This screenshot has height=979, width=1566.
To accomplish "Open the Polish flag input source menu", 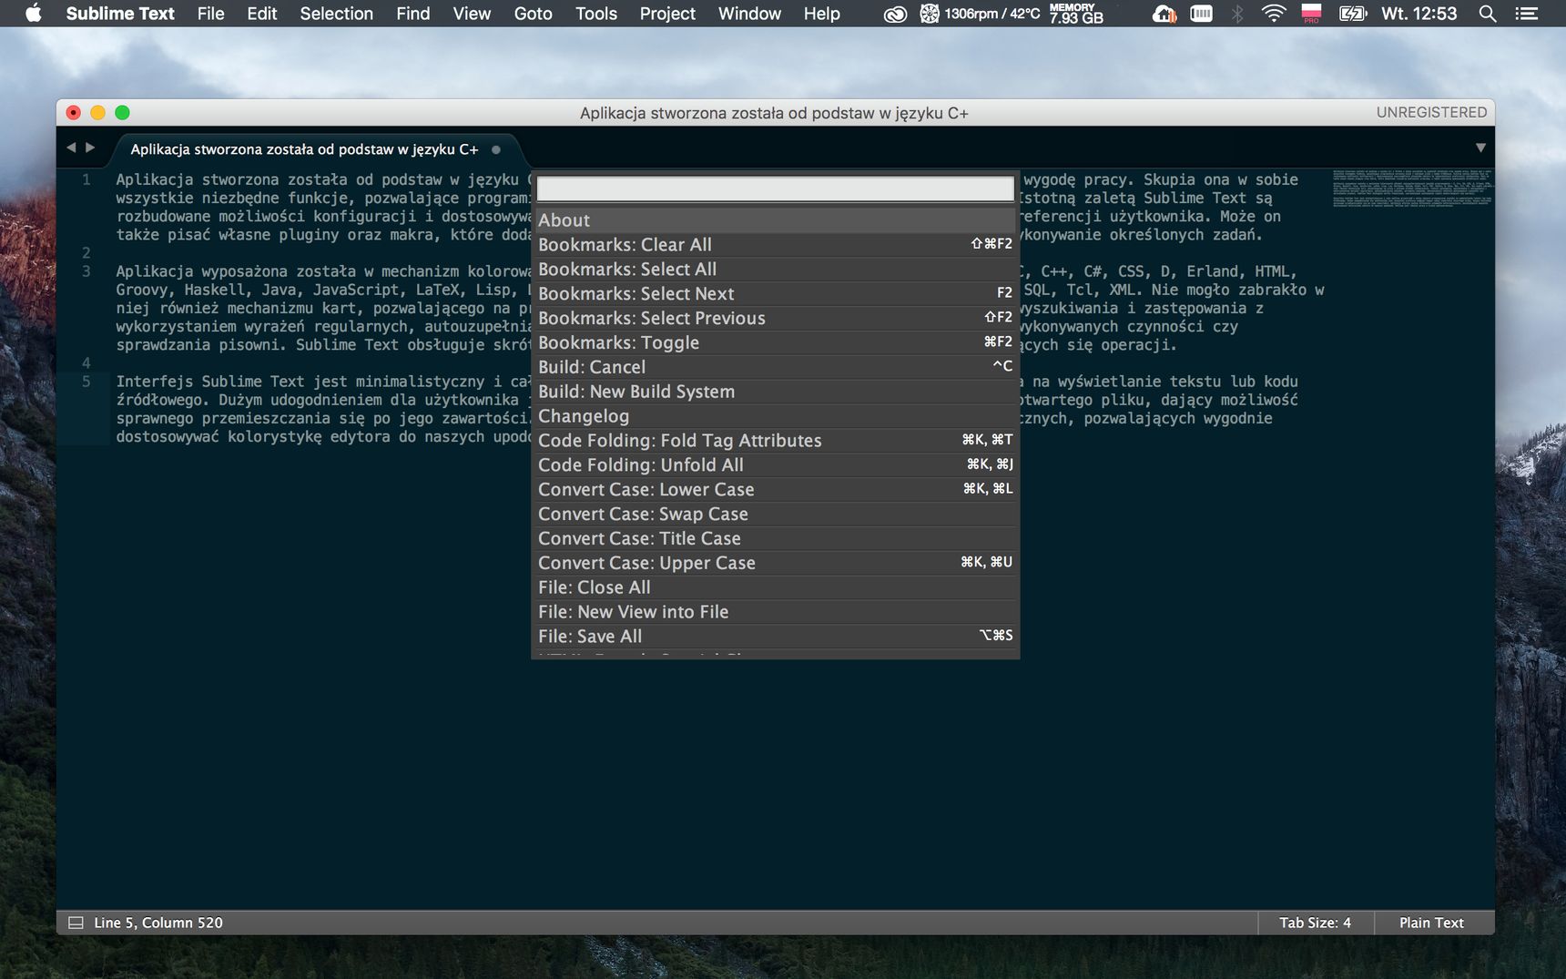I will click(x=1311, y=14).
